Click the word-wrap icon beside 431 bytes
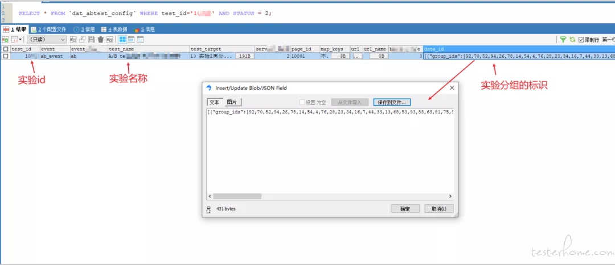The width and height of the screenshot is (615, 265). click(x=208, y=209)
